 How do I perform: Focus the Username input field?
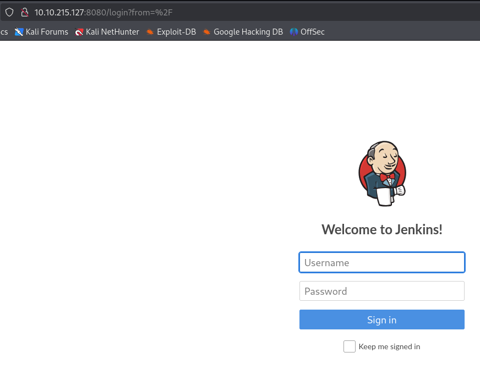point(382,262)
